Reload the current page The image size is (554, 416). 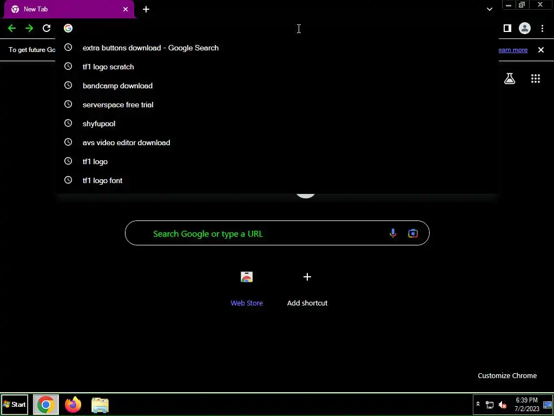coord(47,28)
